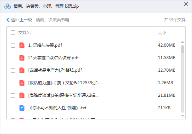Image resolution: width=192 pixels, height=134 pixels.
Task: Click the PDF icon of [说话就是生产力].孙路弘.pdf
Action: 22,70
